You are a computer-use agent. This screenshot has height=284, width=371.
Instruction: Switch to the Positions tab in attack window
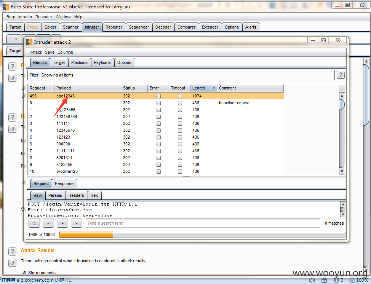(x=79, y=62)
